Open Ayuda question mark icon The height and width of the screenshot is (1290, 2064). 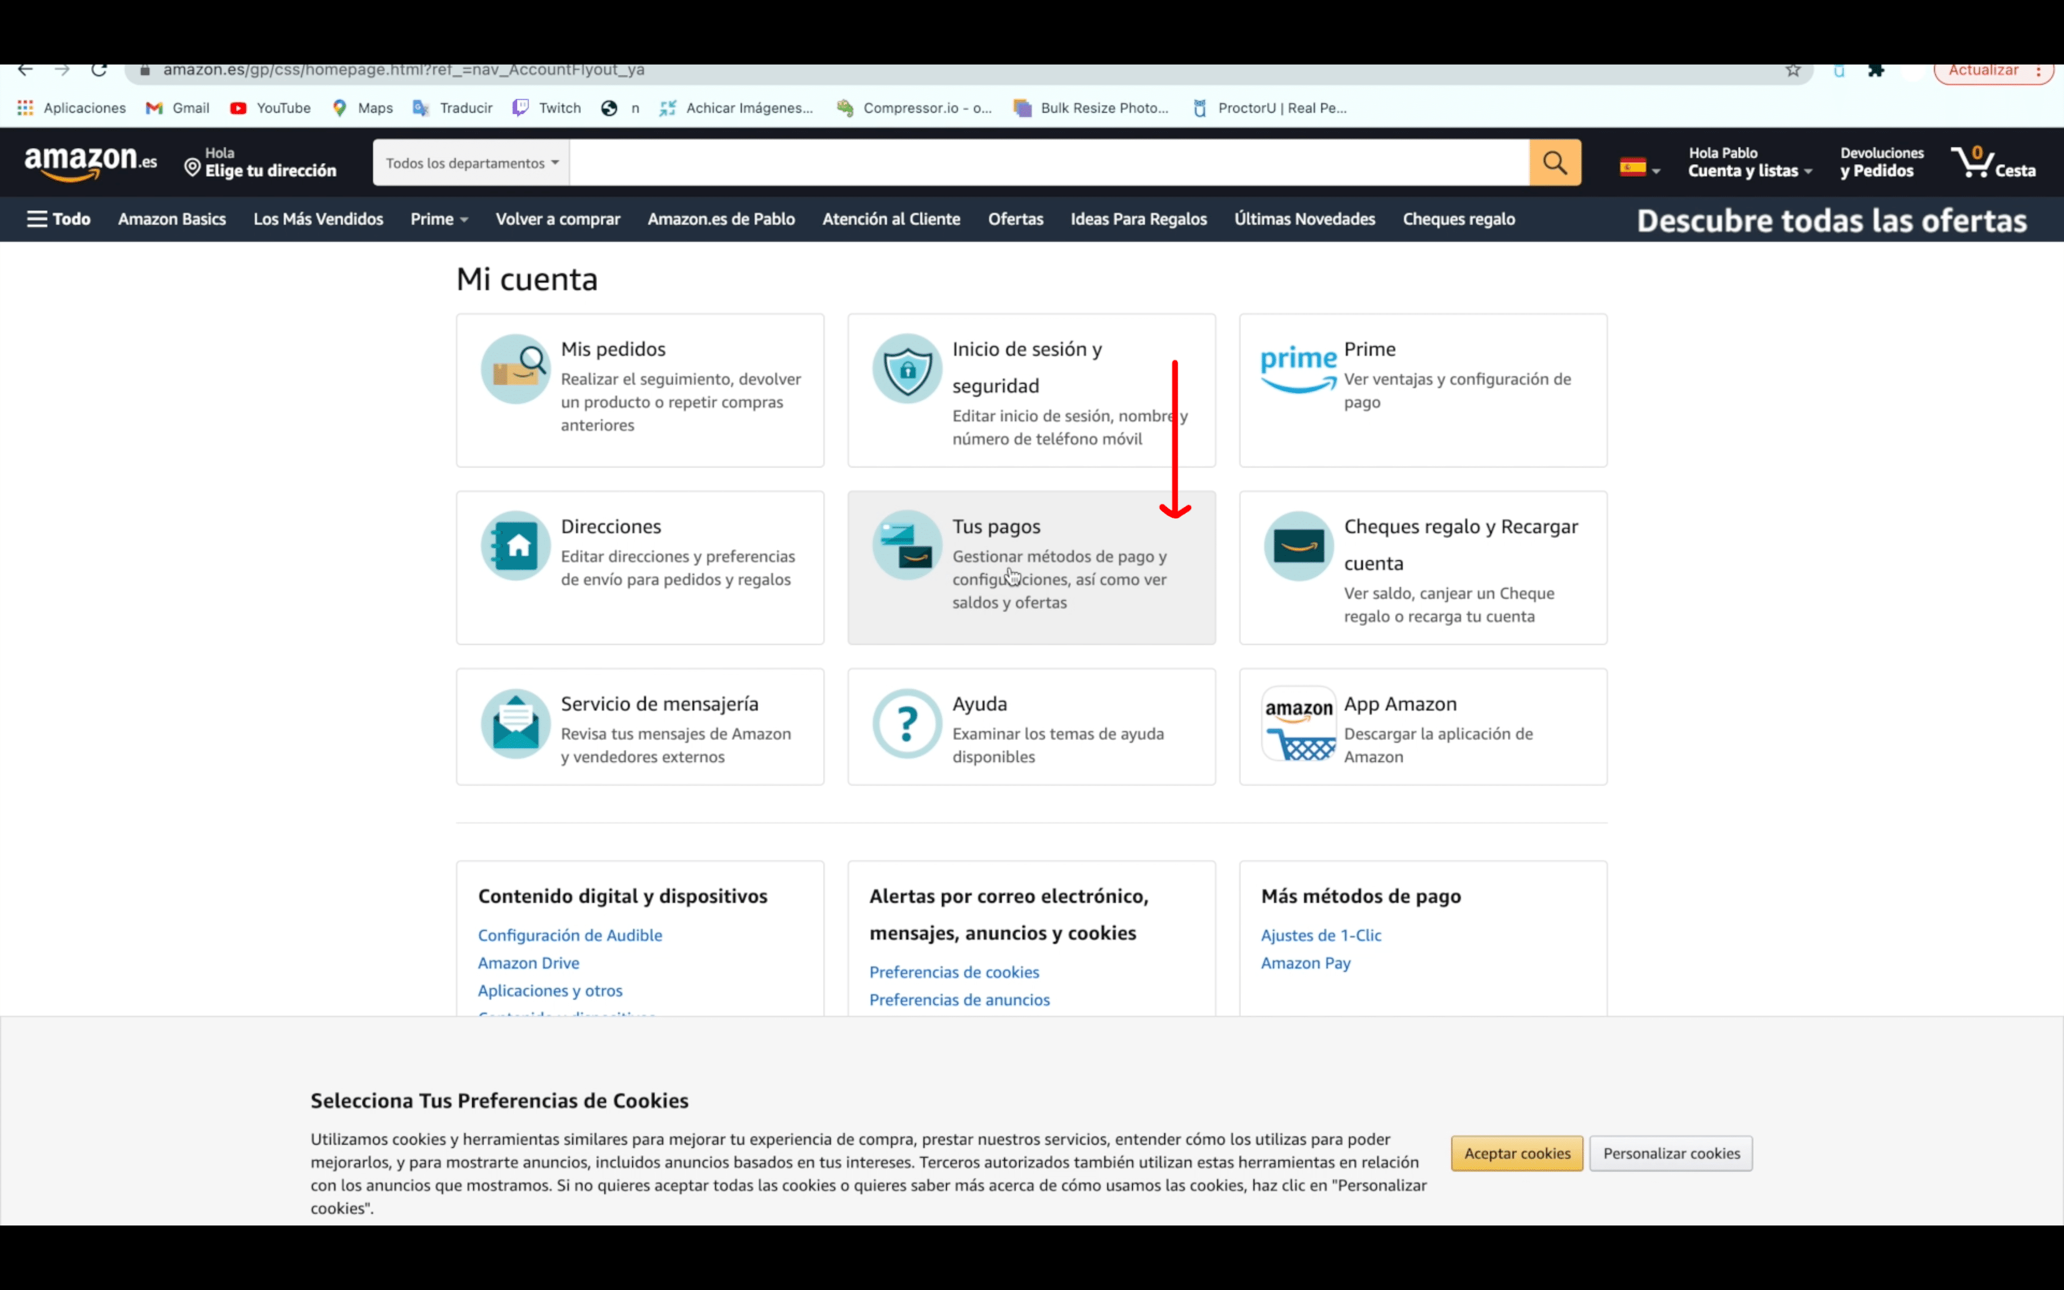point(906,723)
